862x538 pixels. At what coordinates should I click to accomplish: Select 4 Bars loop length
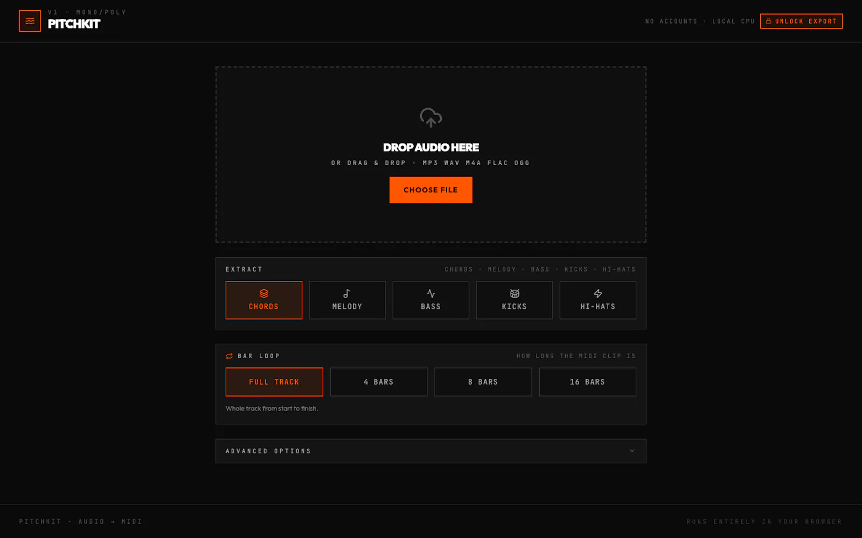coord(379,382)
